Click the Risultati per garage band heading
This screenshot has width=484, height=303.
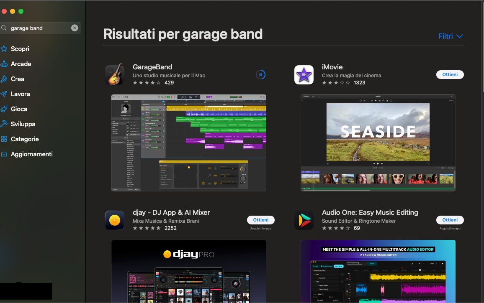(183, 34)
